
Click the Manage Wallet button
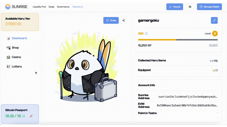(x=209, y=7)
